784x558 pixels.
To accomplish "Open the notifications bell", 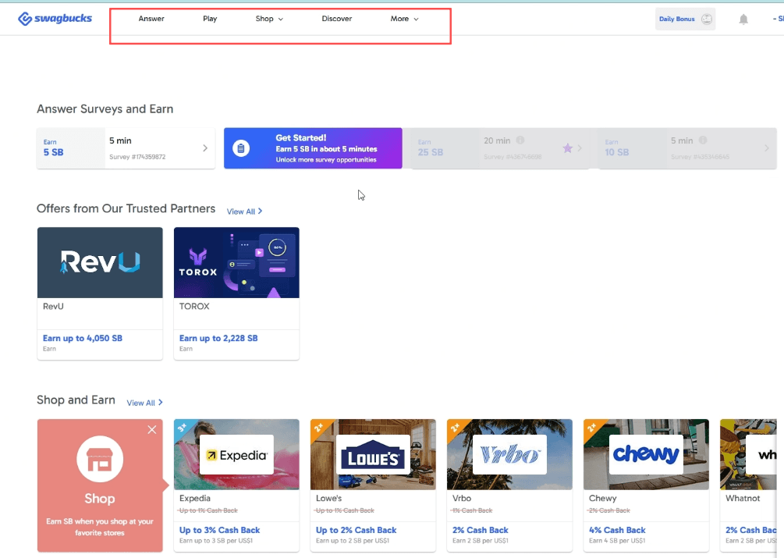I will tap(743, 19).
